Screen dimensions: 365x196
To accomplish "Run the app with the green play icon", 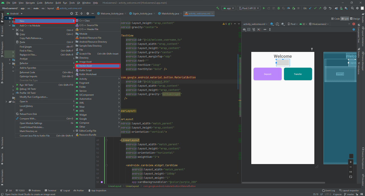I will point(264,8).
